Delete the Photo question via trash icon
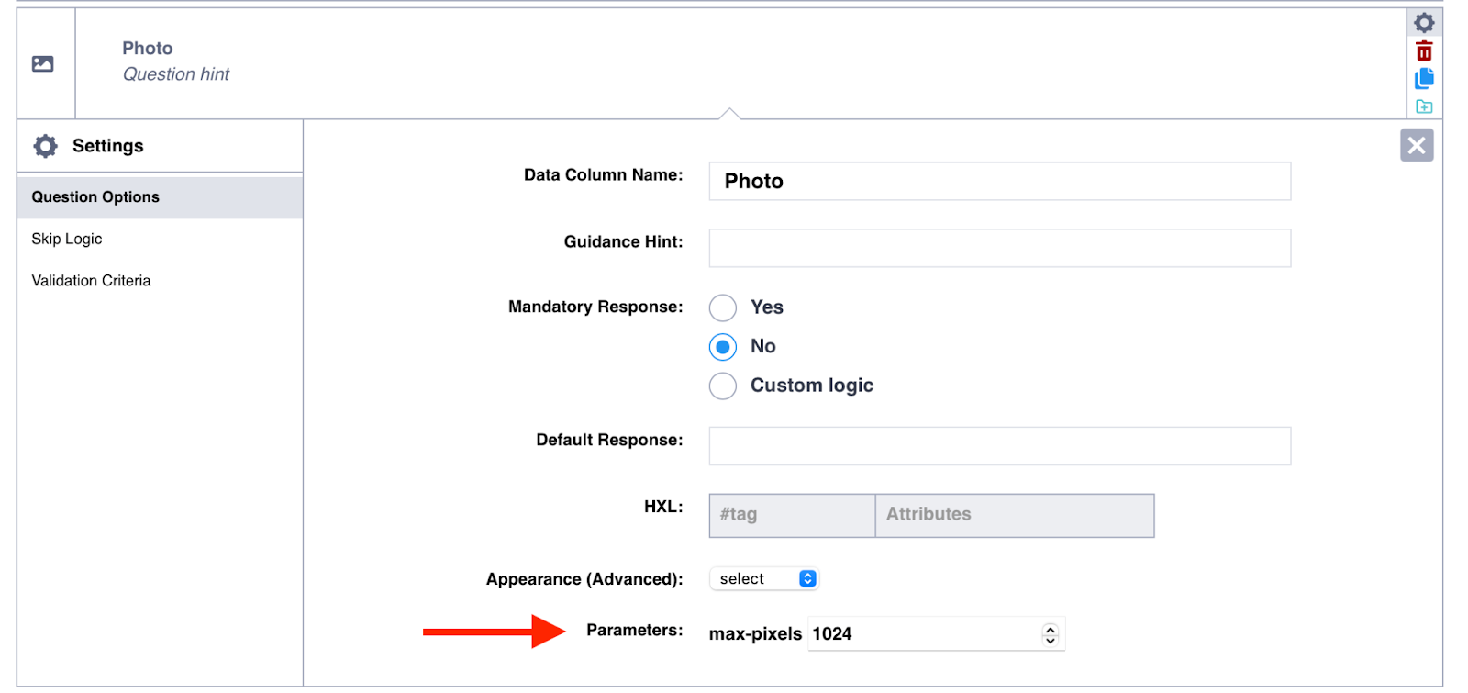The image size is (1468, 693). pyautogui.click(x=1423, y=51)
